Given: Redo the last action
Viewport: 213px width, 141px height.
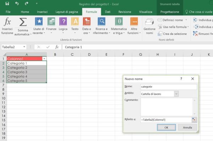Looking at the screenshot, I should 27,4.
